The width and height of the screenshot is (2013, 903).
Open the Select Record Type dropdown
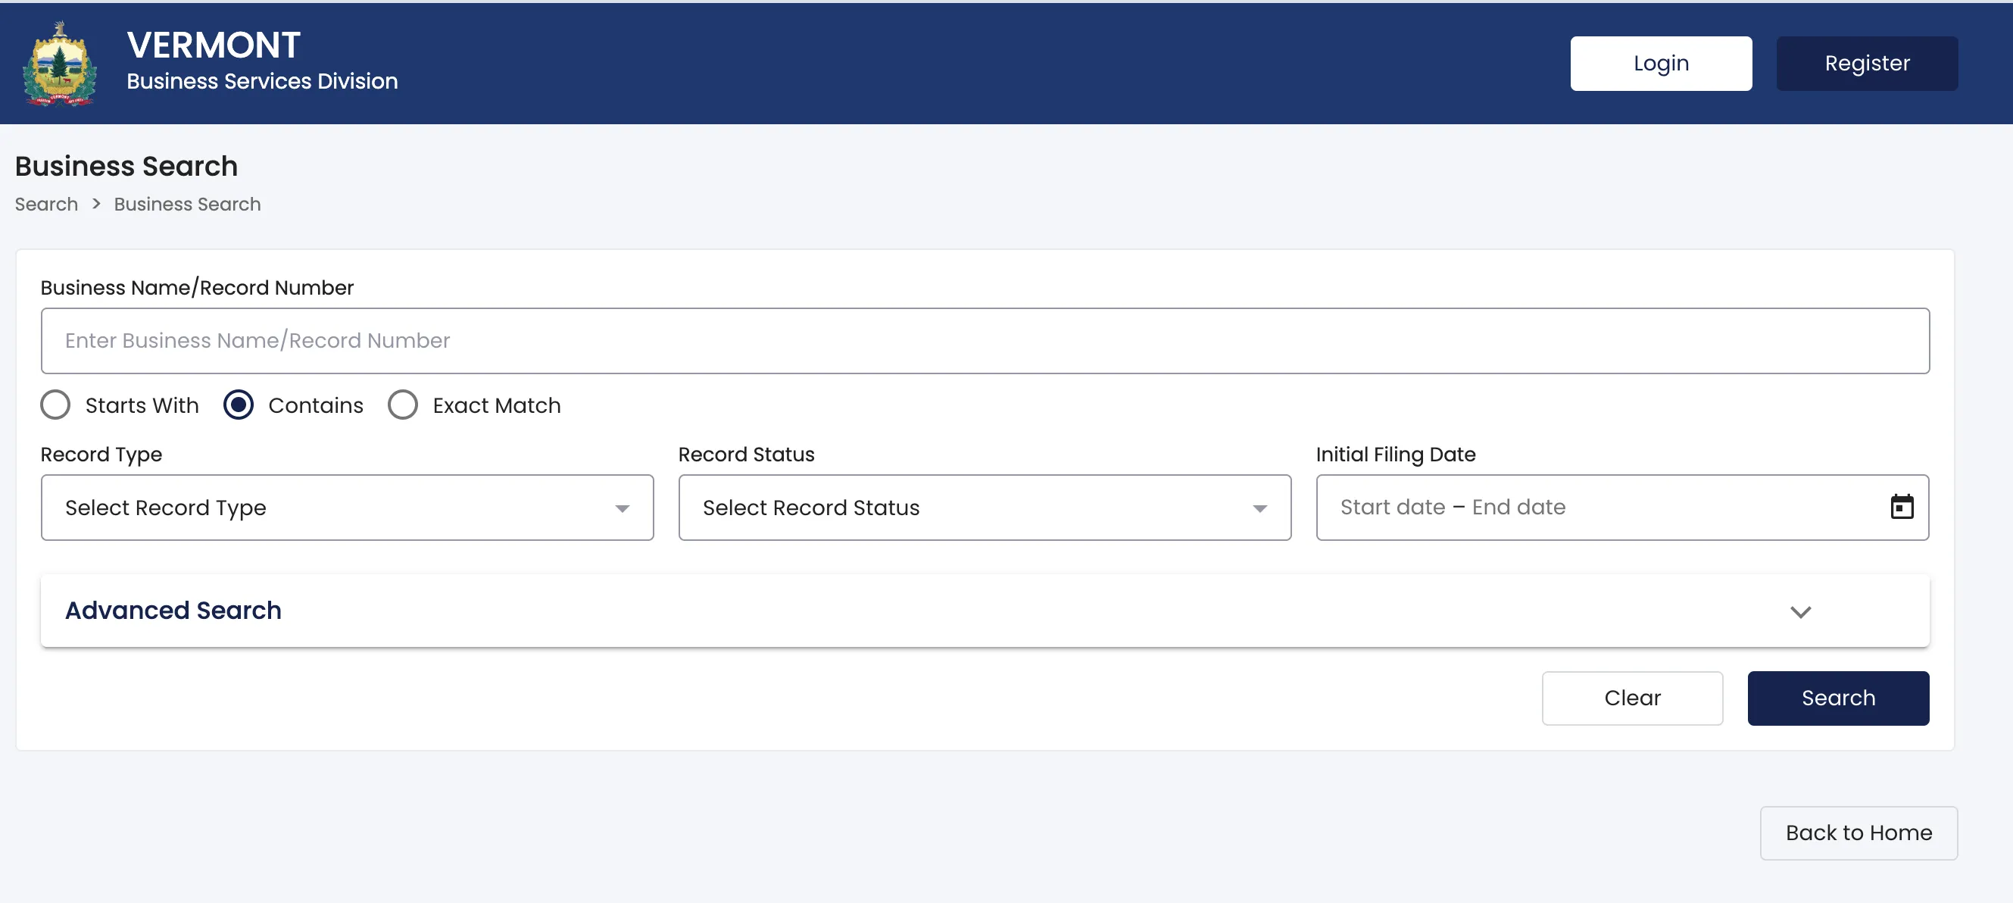347,508
